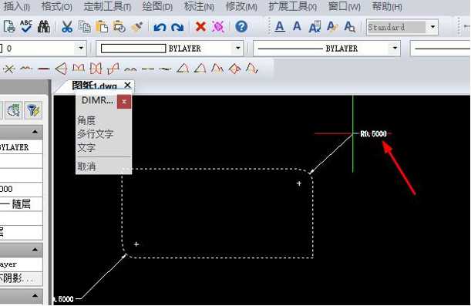Collapse the section above the layer row
The image size is (471, 306).
pos(35,250)
